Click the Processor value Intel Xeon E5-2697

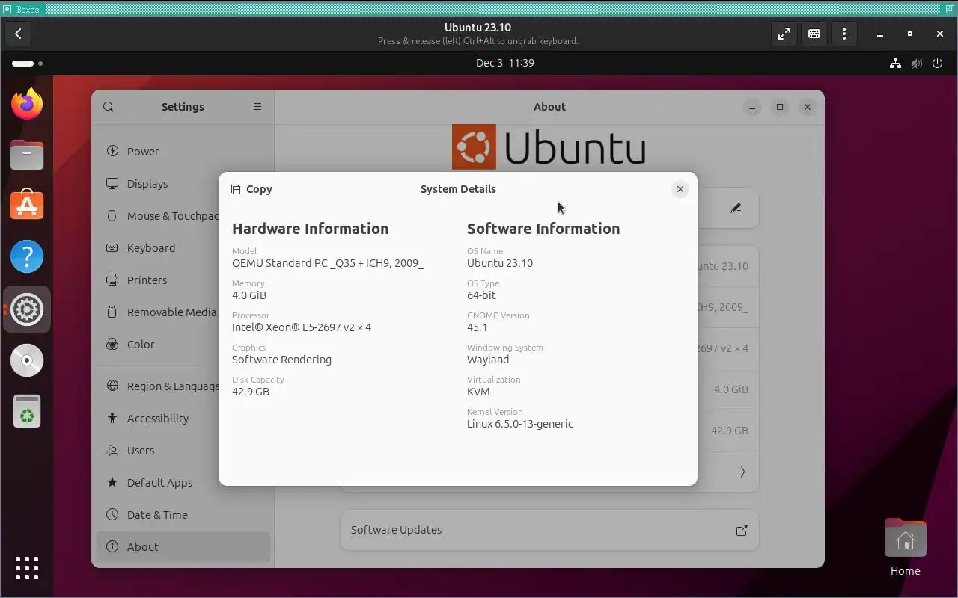click(x=302, y=327)
